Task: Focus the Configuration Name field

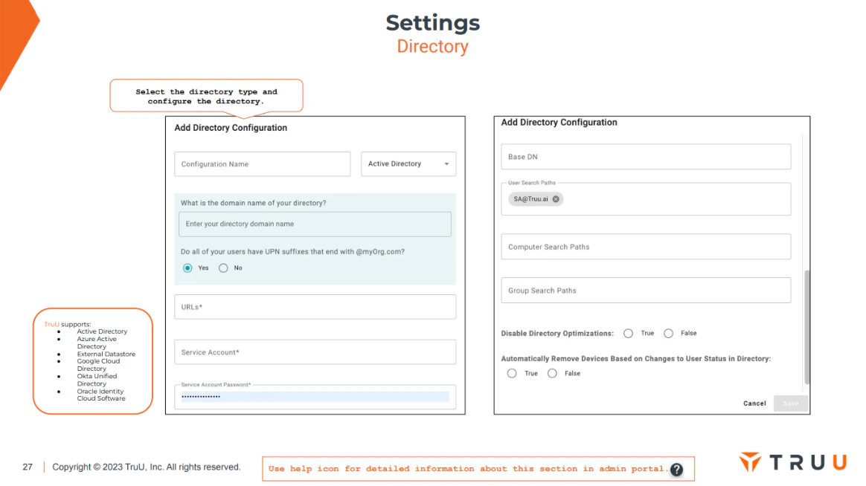Action: (x=263, y=163)
